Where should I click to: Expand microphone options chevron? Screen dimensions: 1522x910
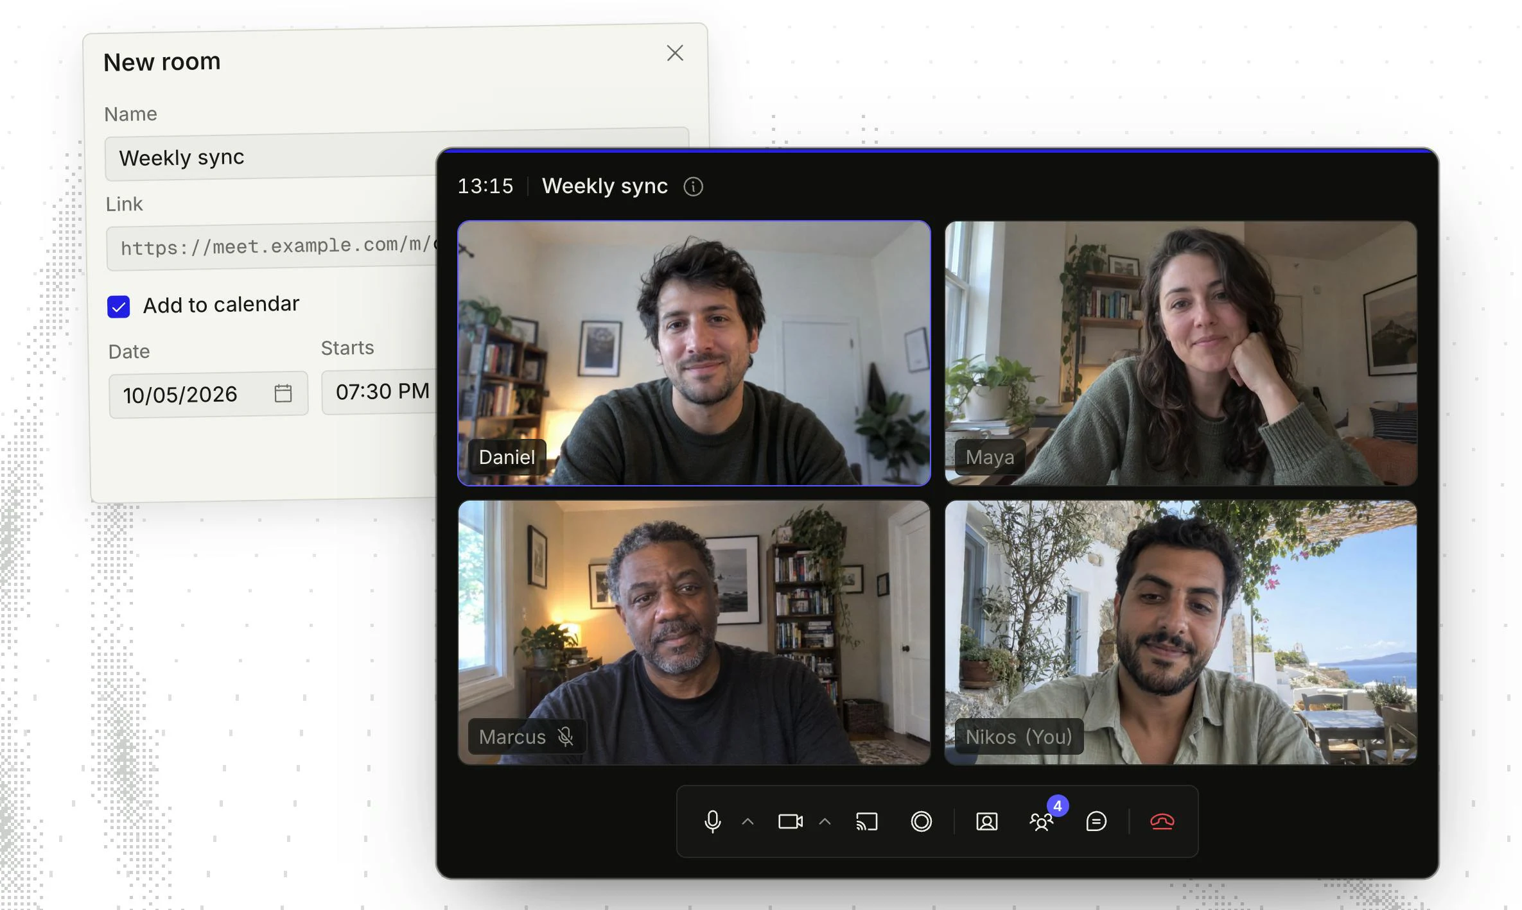pos(748,821)
